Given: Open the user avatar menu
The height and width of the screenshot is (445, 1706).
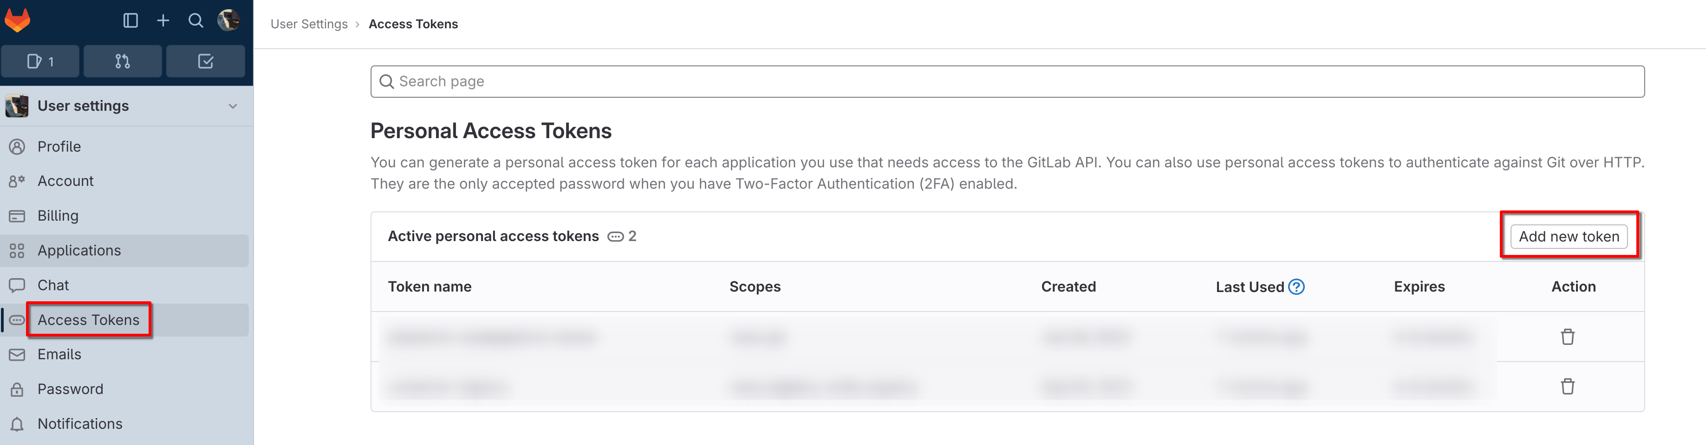Looking at the screenshot, I should [x=228, y=20].
